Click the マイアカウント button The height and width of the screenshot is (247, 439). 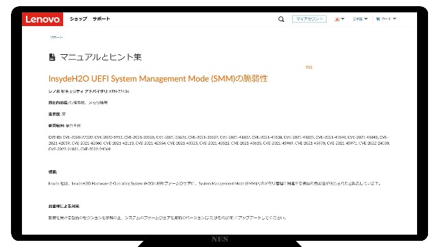click(309, 19)
